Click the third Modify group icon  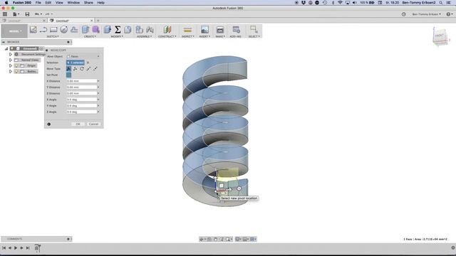click(x=128, y=30)
